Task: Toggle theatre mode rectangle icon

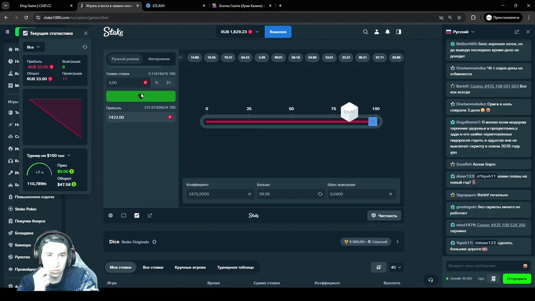Action: [x=124, y=216]
